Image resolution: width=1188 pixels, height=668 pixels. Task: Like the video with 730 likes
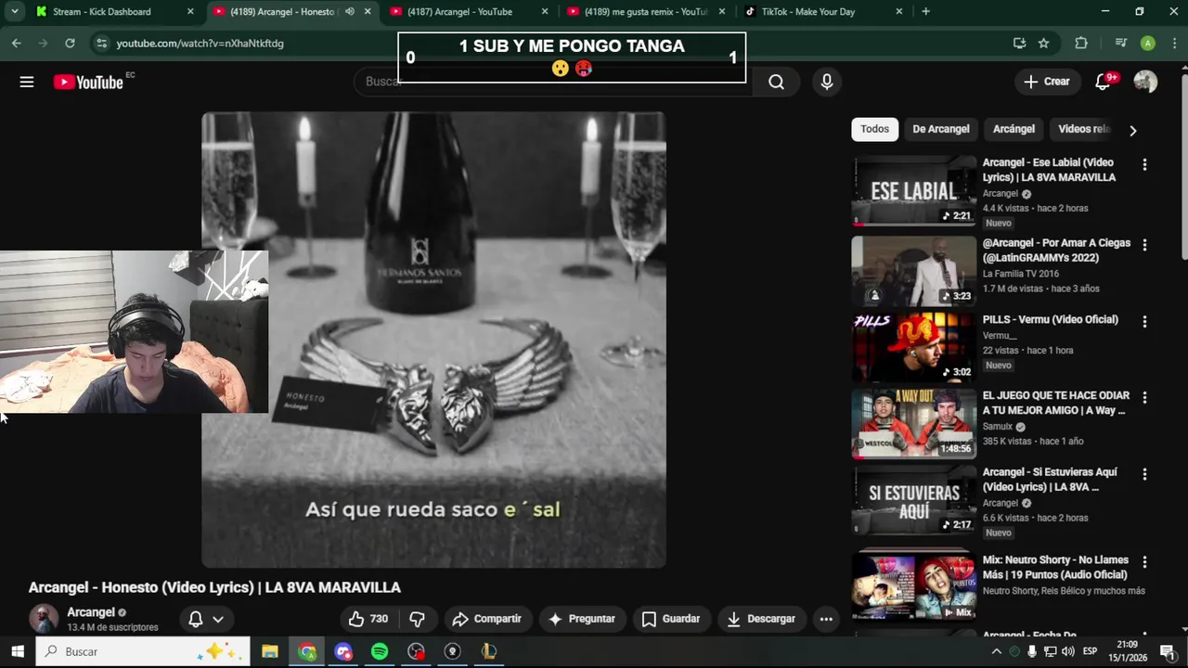click(368, 619)
